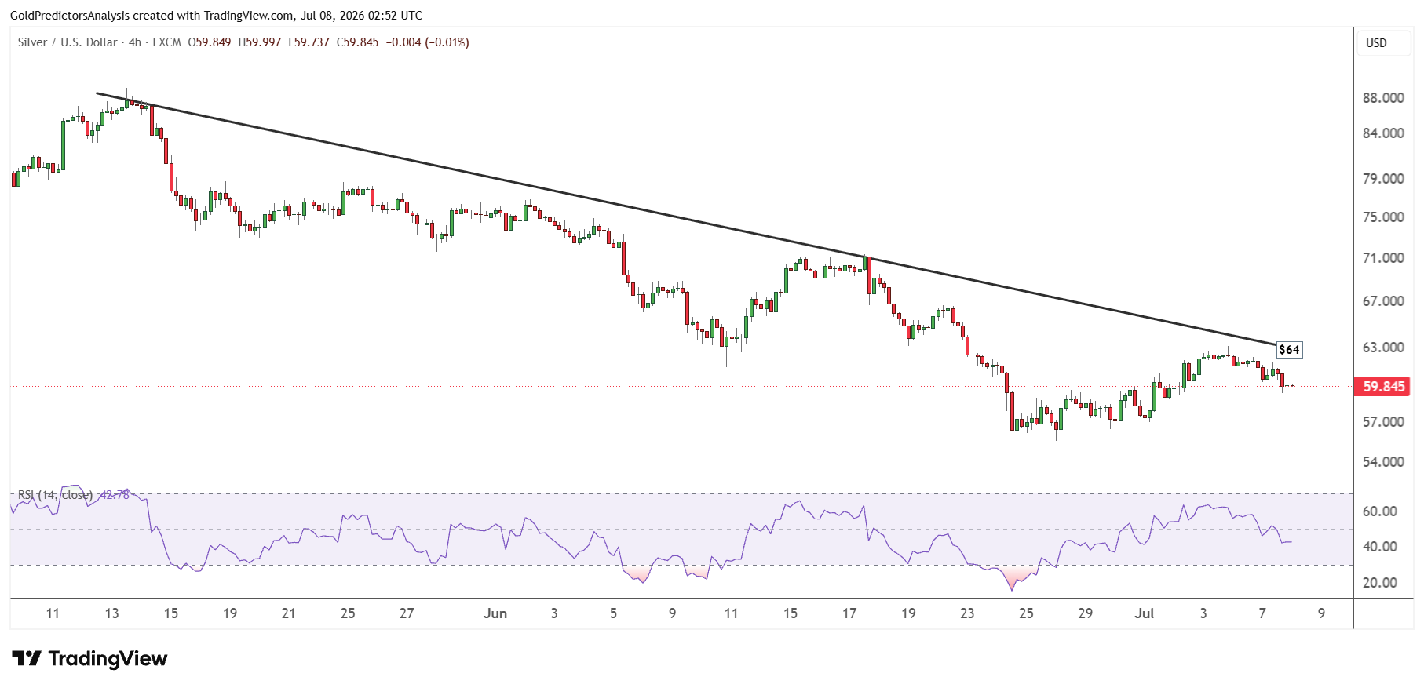Click the $64 trendline price label
The image size is (1424, 688).
coord(1289,350)
